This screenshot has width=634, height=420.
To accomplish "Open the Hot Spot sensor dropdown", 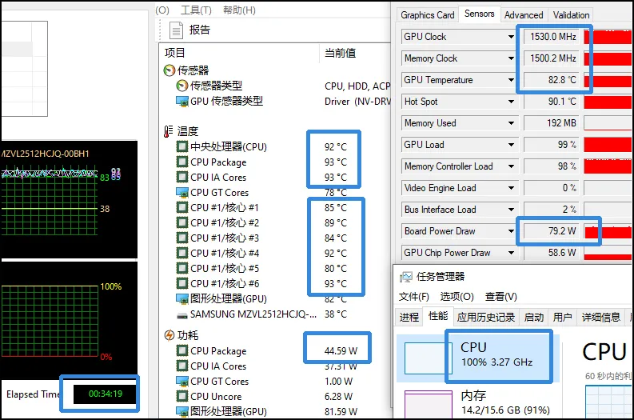I will [x=511, y=102].
